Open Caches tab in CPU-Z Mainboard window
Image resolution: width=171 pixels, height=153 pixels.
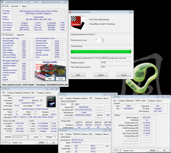click(69, 134)
